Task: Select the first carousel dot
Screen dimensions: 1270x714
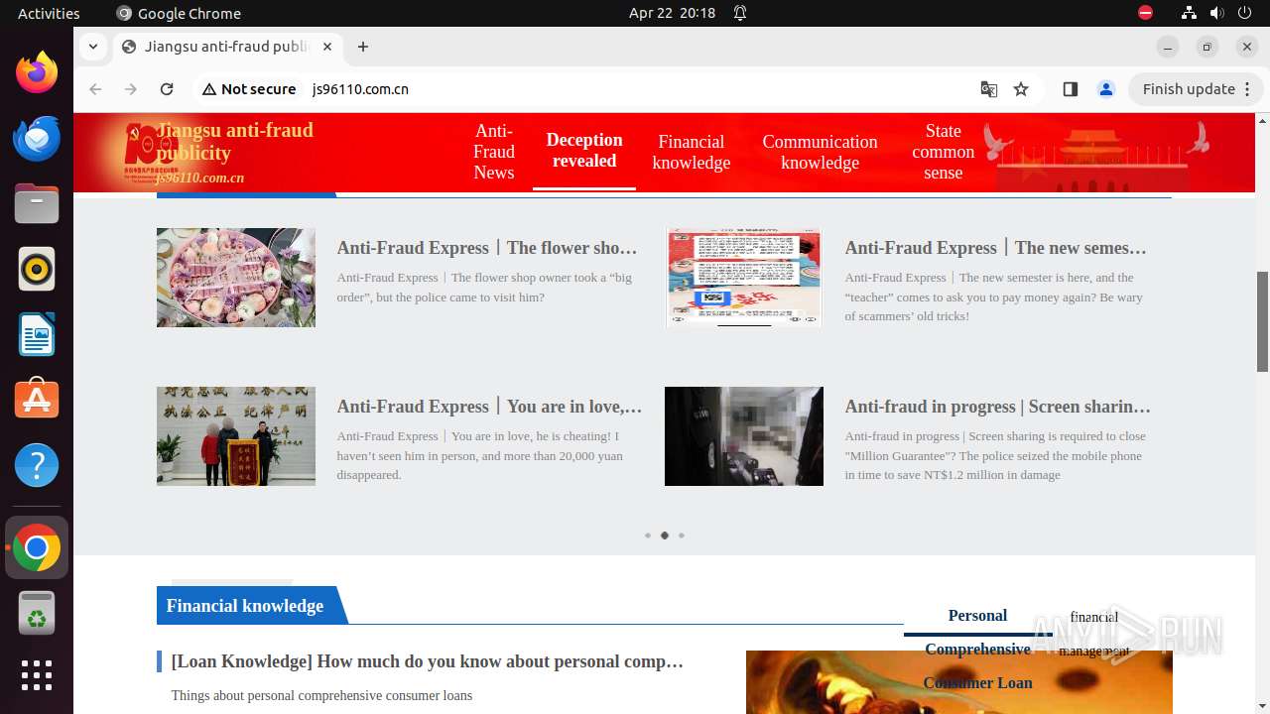Action: [x=648, y=535]
